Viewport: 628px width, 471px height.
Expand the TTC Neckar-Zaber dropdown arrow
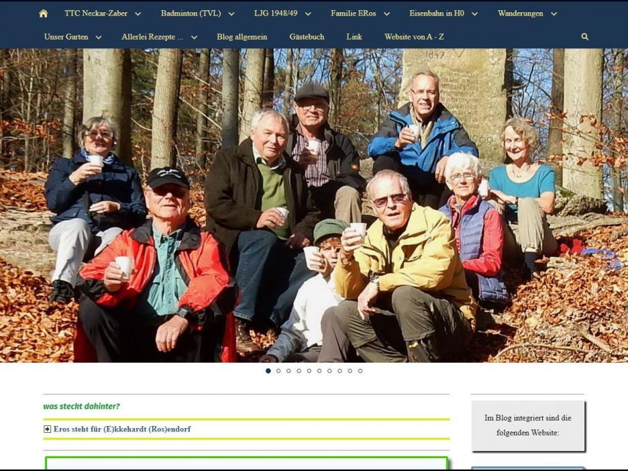point(138,14)
